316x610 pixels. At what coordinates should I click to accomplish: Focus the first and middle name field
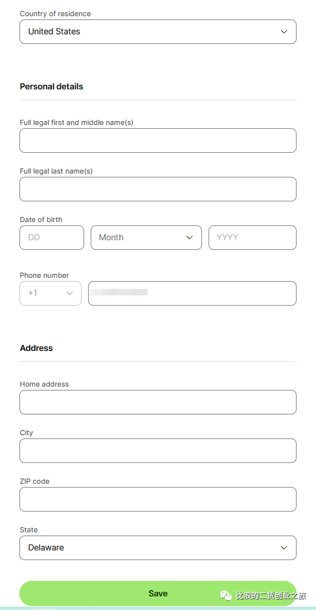[157, 141]
